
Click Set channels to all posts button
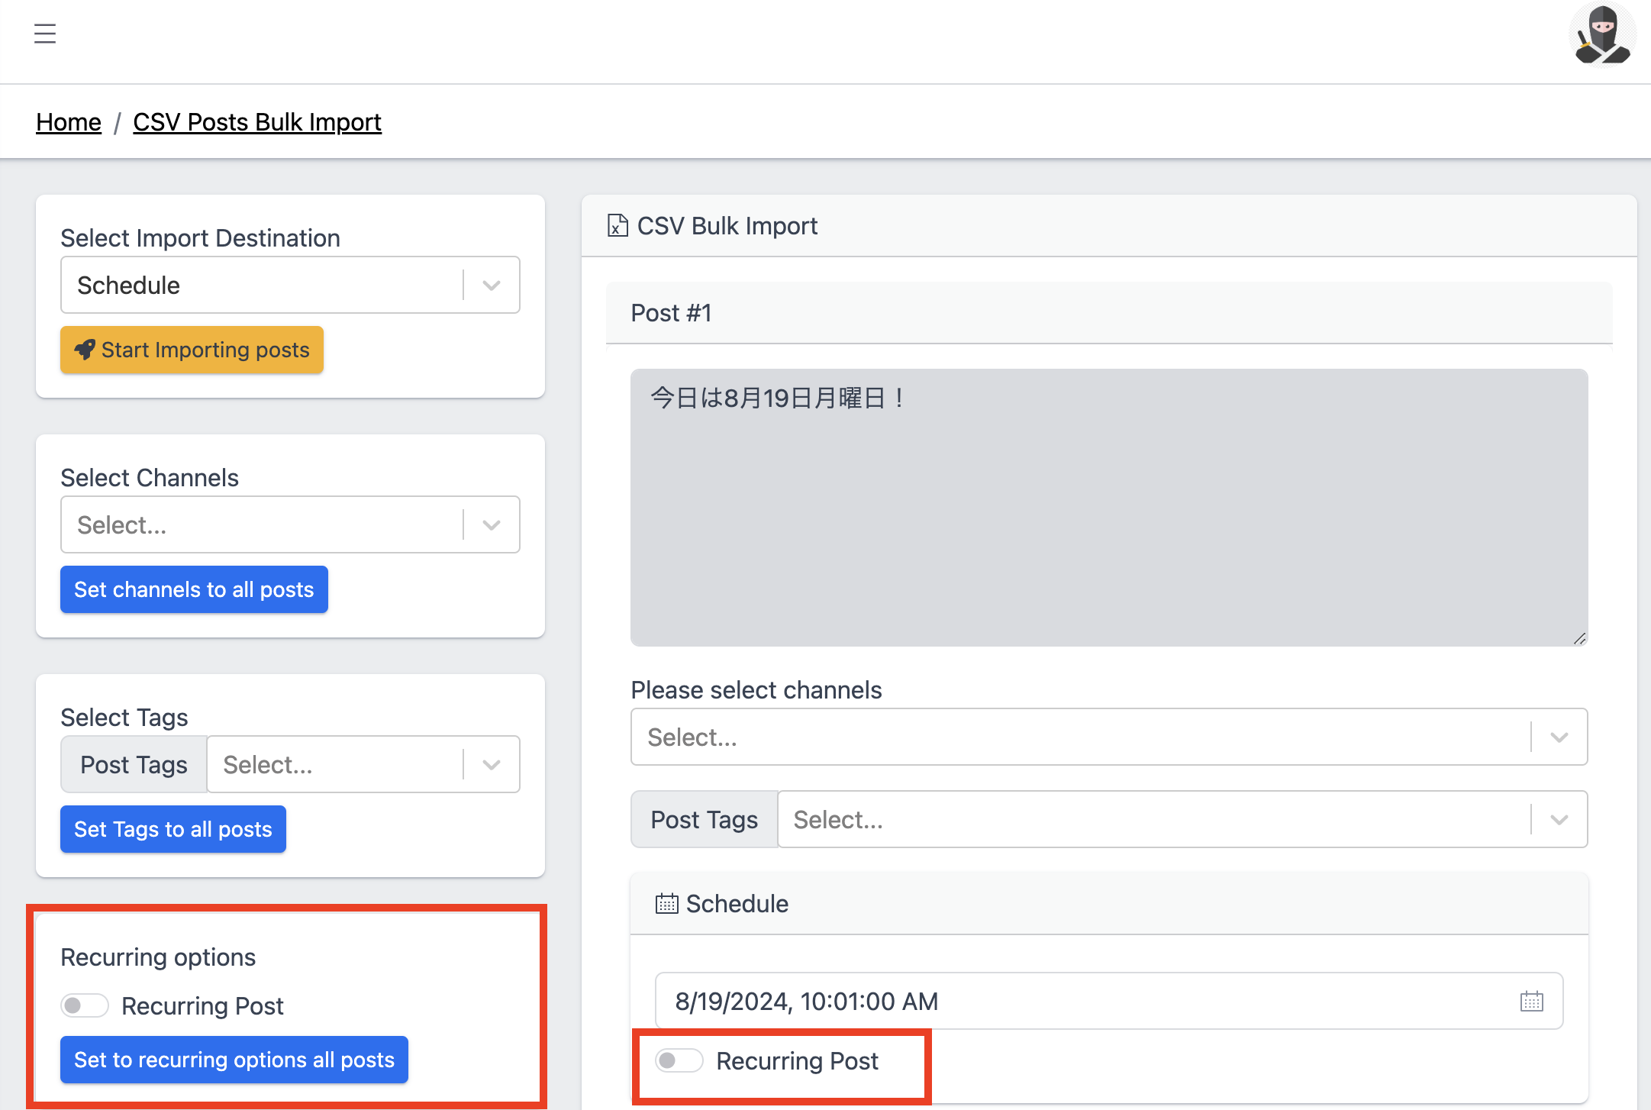click(194, 589)
